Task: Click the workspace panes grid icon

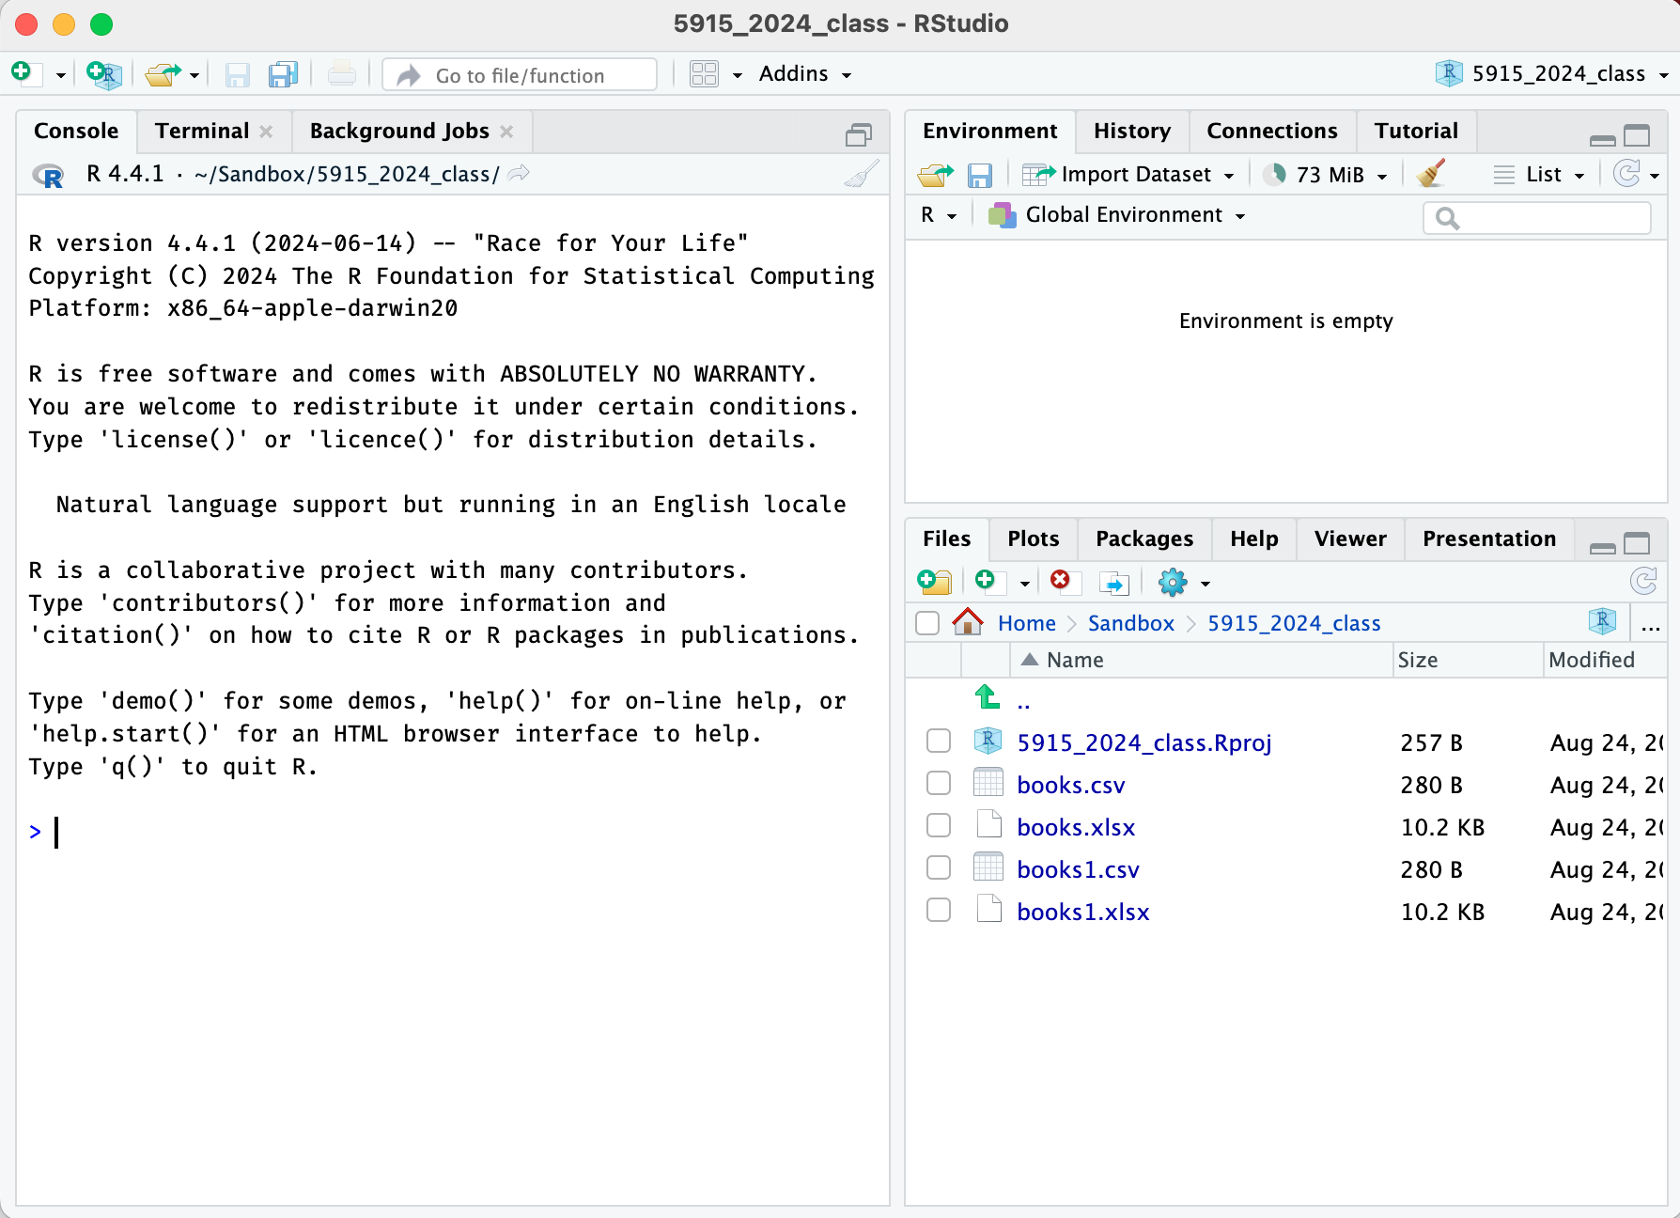Action: tap(704, 74)
